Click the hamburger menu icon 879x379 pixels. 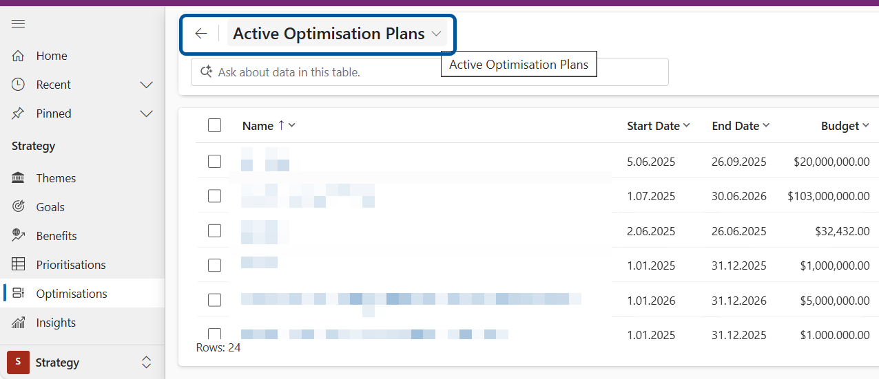[19, 24]
